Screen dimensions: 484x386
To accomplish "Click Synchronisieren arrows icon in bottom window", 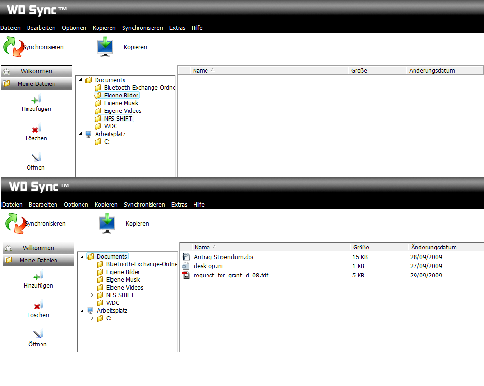I will tap(16, 223).
